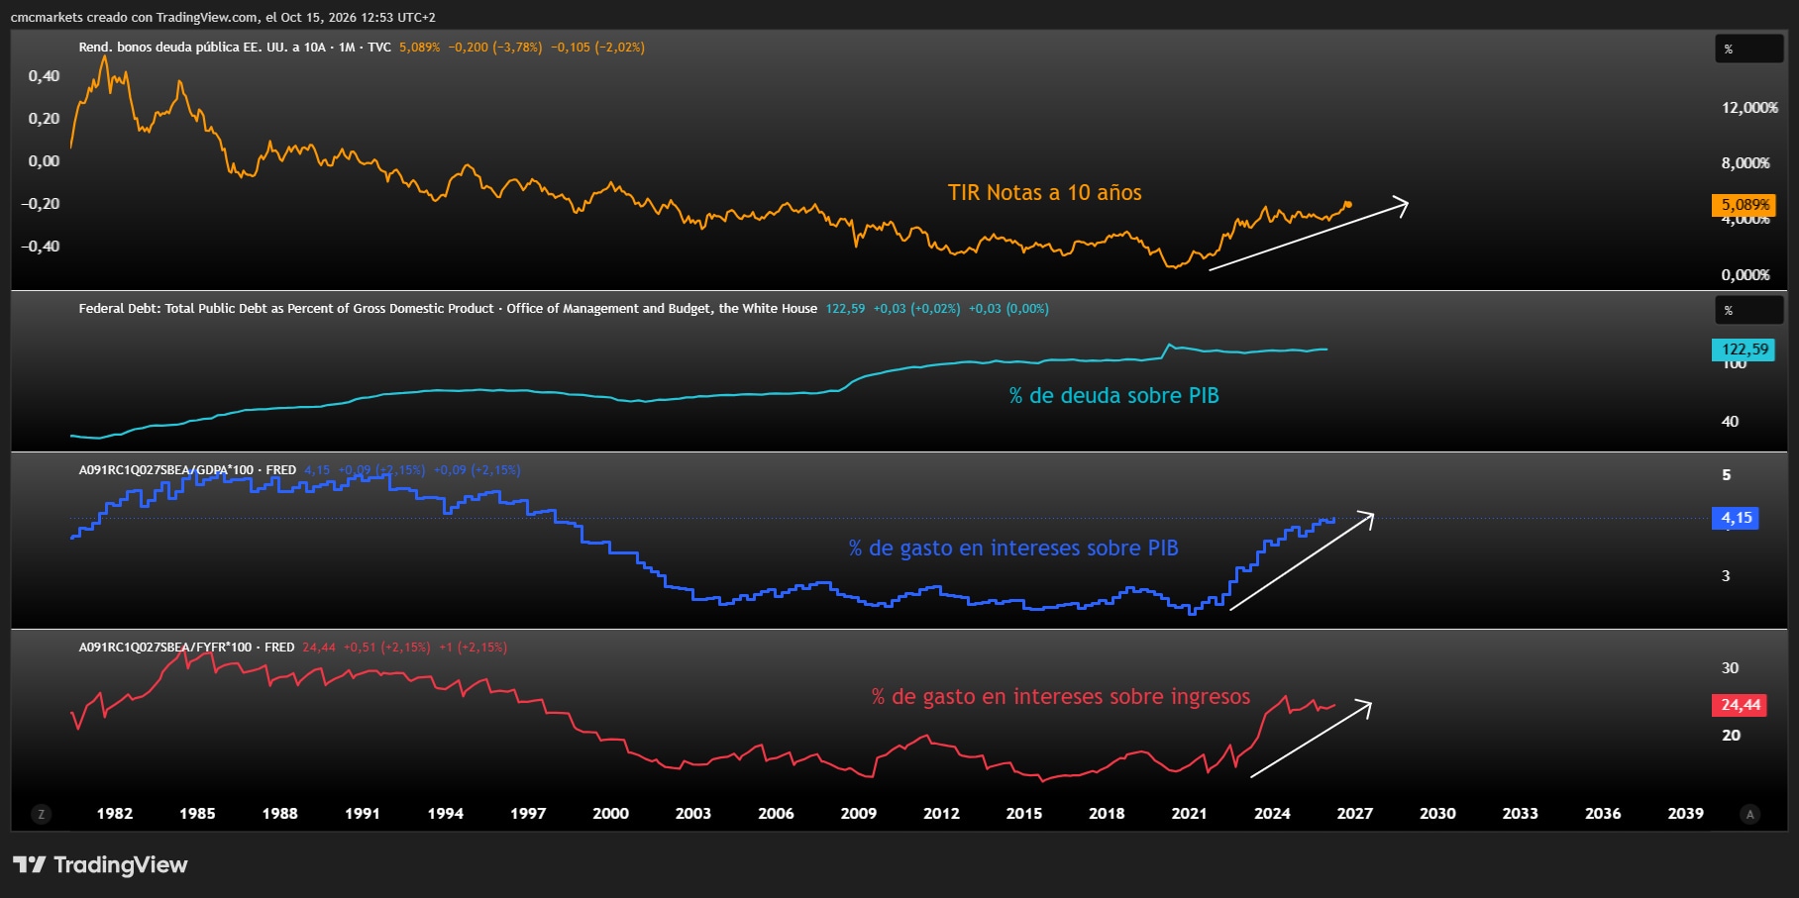Click the 0,40 value on the left scale

tap(44, 76)
